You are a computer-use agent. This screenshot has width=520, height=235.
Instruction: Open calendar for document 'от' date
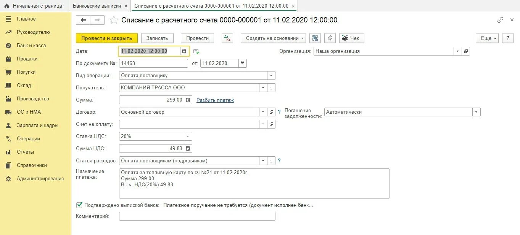[x=243, y=63]
